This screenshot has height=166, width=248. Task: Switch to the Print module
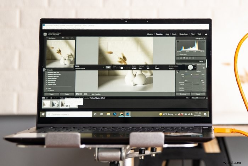(x=192, y=34)
